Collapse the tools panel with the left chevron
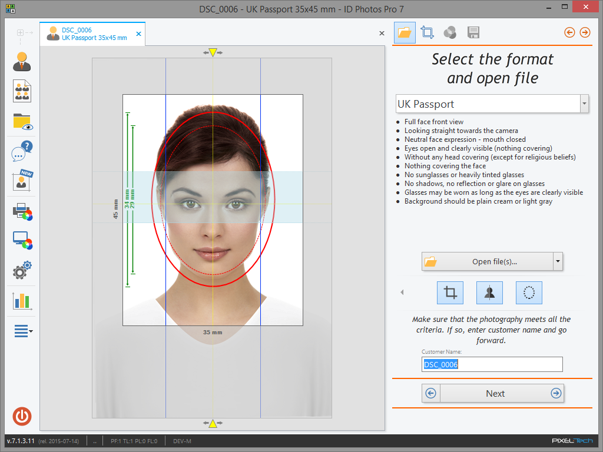603x452 pixels. coord(402,291)
